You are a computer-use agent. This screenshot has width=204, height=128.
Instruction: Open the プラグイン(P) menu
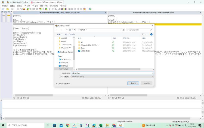(44, 5)
